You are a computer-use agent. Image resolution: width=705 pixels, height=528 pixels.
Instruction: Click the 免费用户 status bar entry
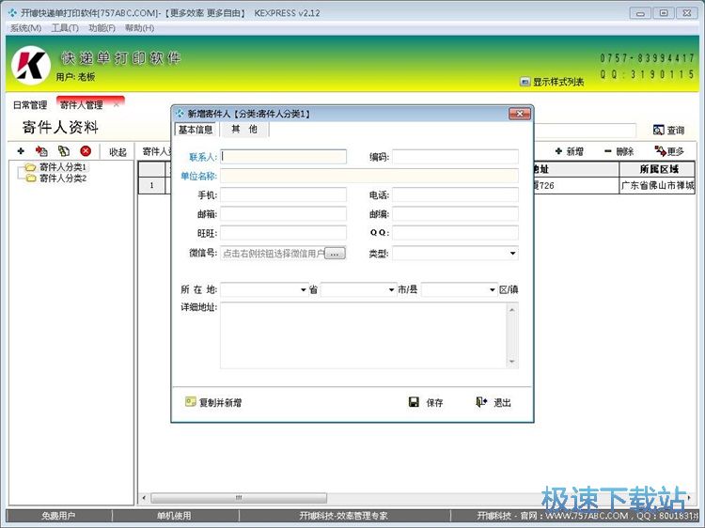(58, 516)
